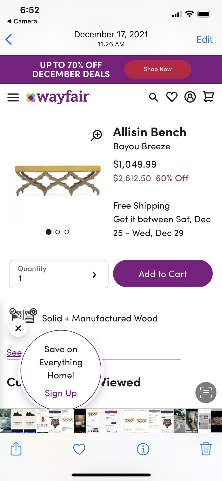The image size is (222, 481).
Task: Go back using the blue chevron
Action: pyautogui.click(x=9, y=39)
